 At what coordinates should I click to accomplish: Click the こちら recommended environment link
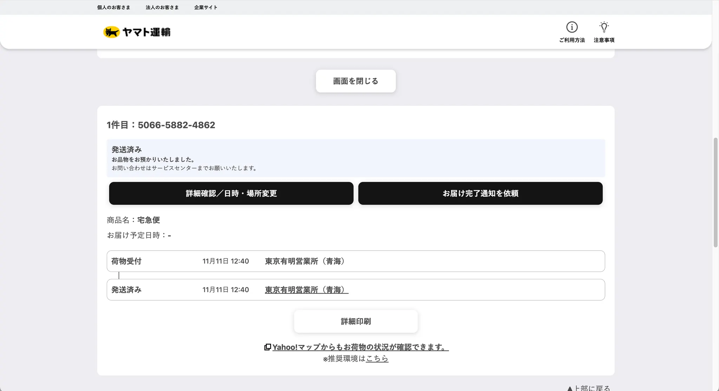pos(377,358)
